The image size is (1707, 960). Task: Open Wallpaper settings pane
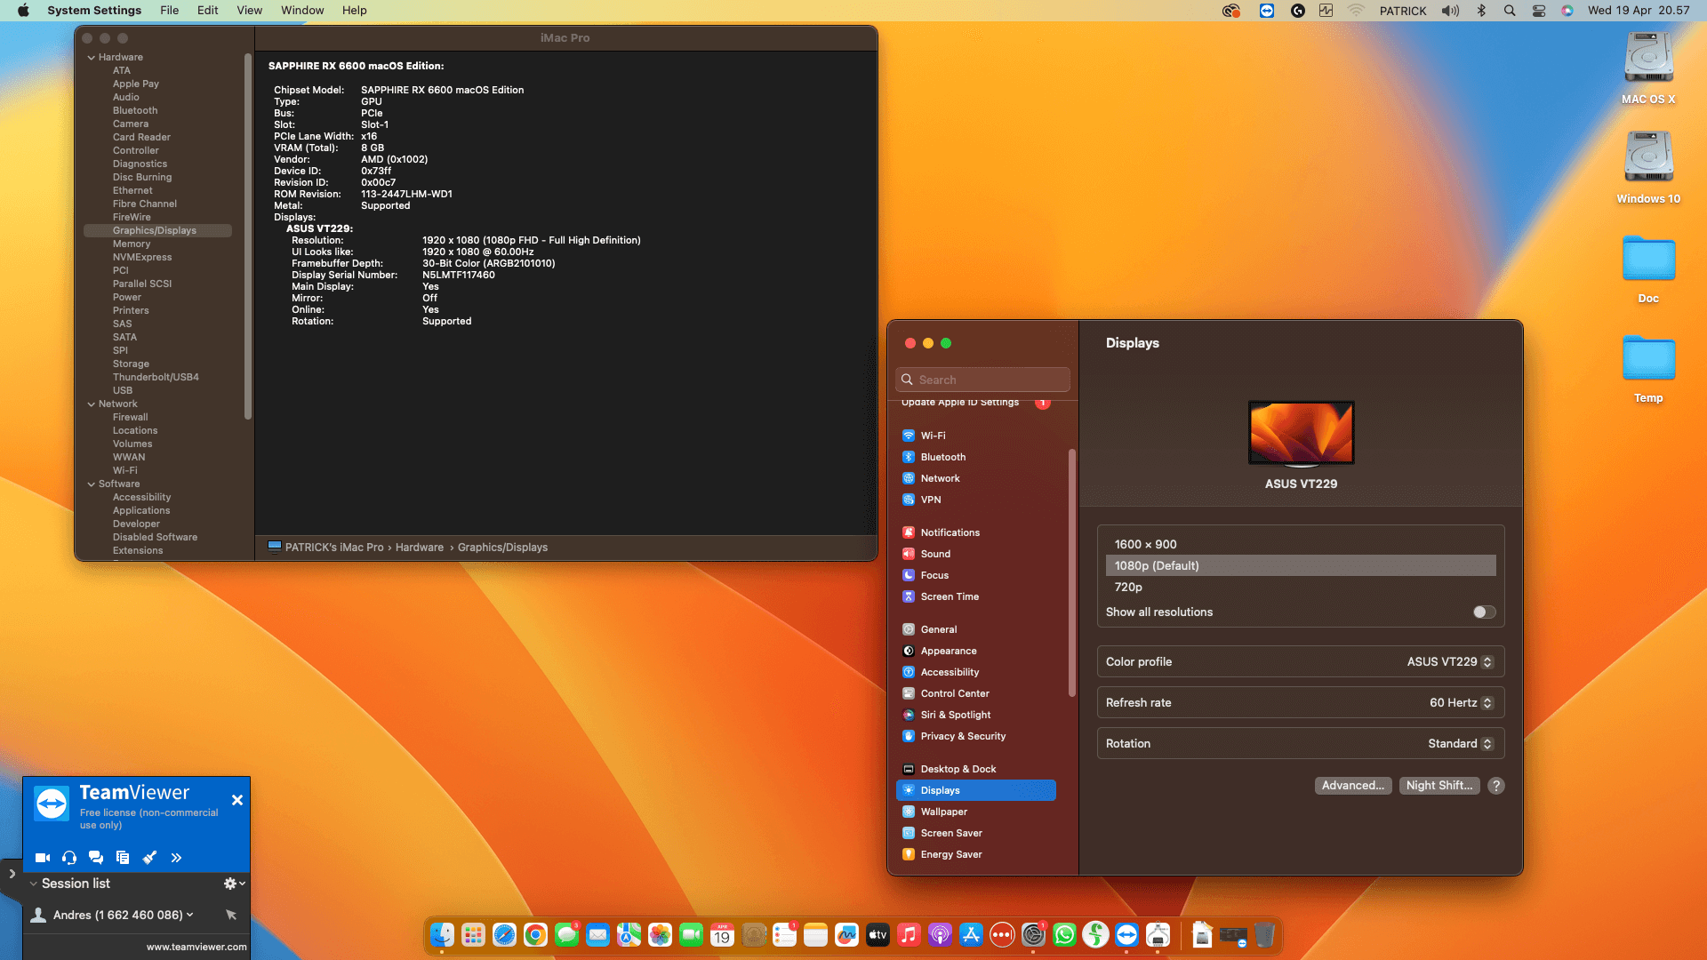(975, 812)
